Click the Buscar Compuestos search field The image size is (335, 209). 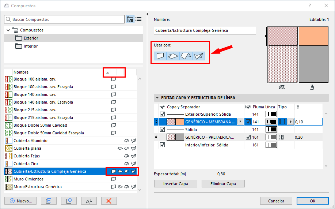64,19
